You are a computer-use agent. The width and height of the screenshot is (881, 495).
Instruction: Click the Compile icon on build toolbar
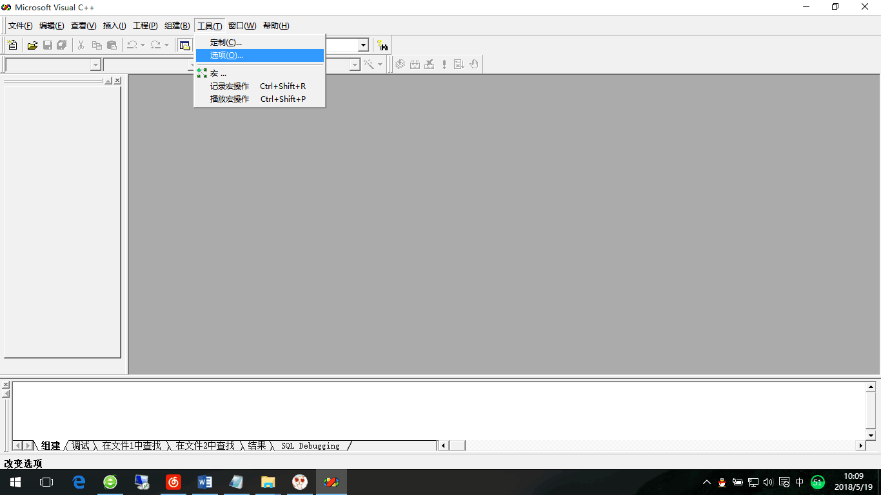tap(400, 64)
